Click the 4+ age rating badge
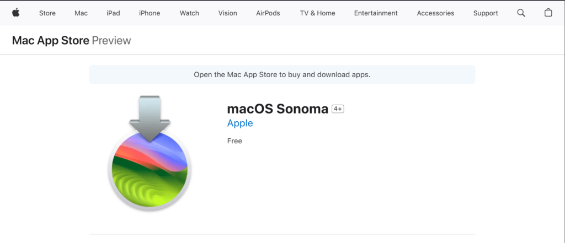The width and height of the screenshot is (565, 243). tap(338, 109)
